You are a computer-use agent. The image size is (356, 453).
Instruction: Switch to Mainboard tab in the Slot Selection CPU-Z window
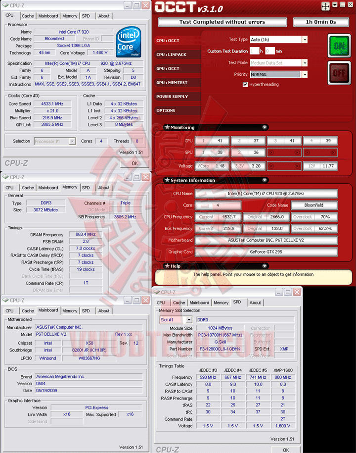tap(199, 303)
